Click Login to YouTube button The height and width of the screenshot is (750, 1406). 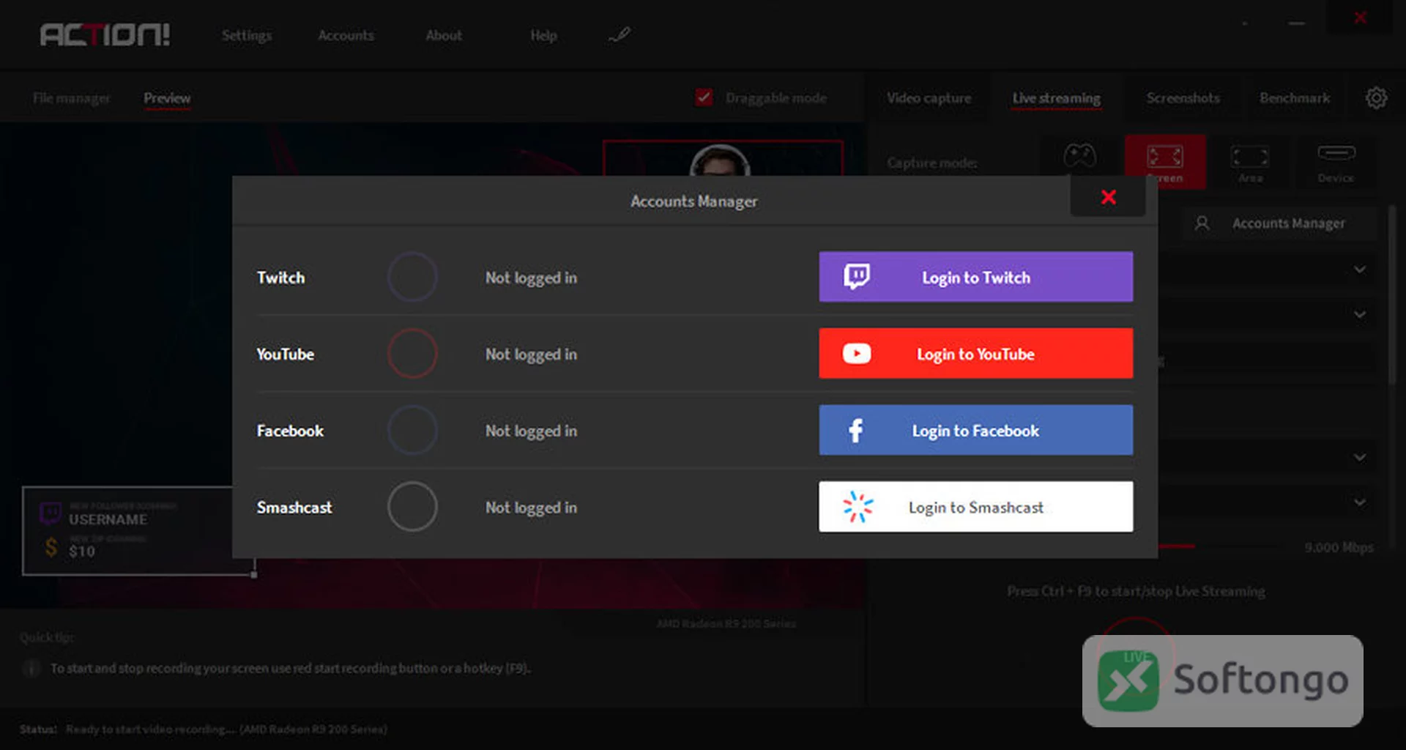(975, 354)
